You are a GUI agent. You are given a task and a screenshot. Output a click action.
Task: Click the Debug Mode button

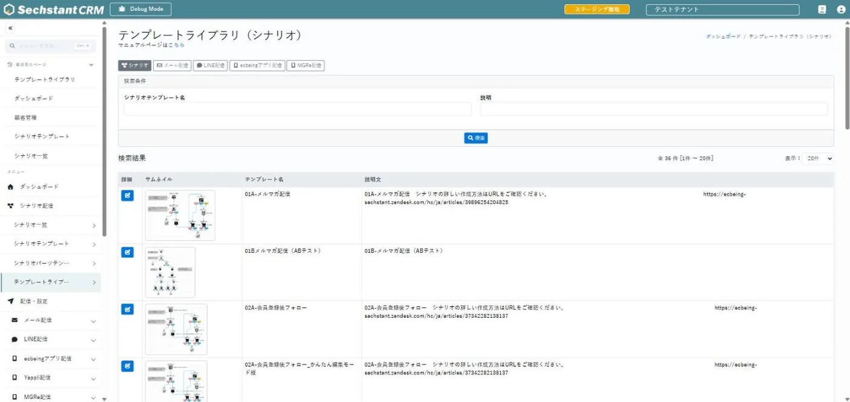coord(141,10)
